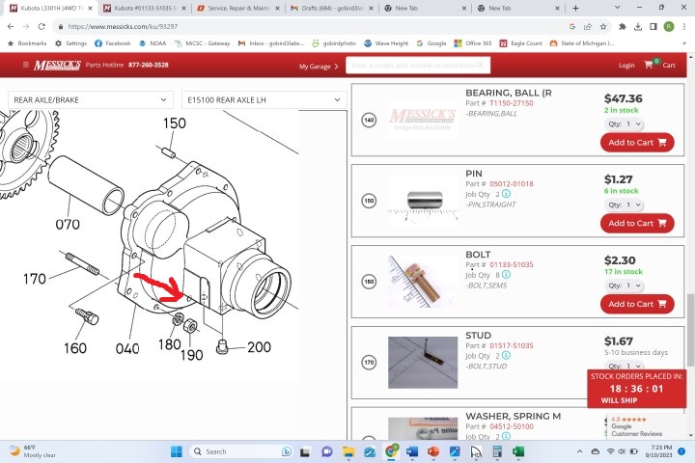This screenshot has height=463, width=695.
Task: Show hidden system tray icons
Action: pyautogui.click(x=579, y=451)
